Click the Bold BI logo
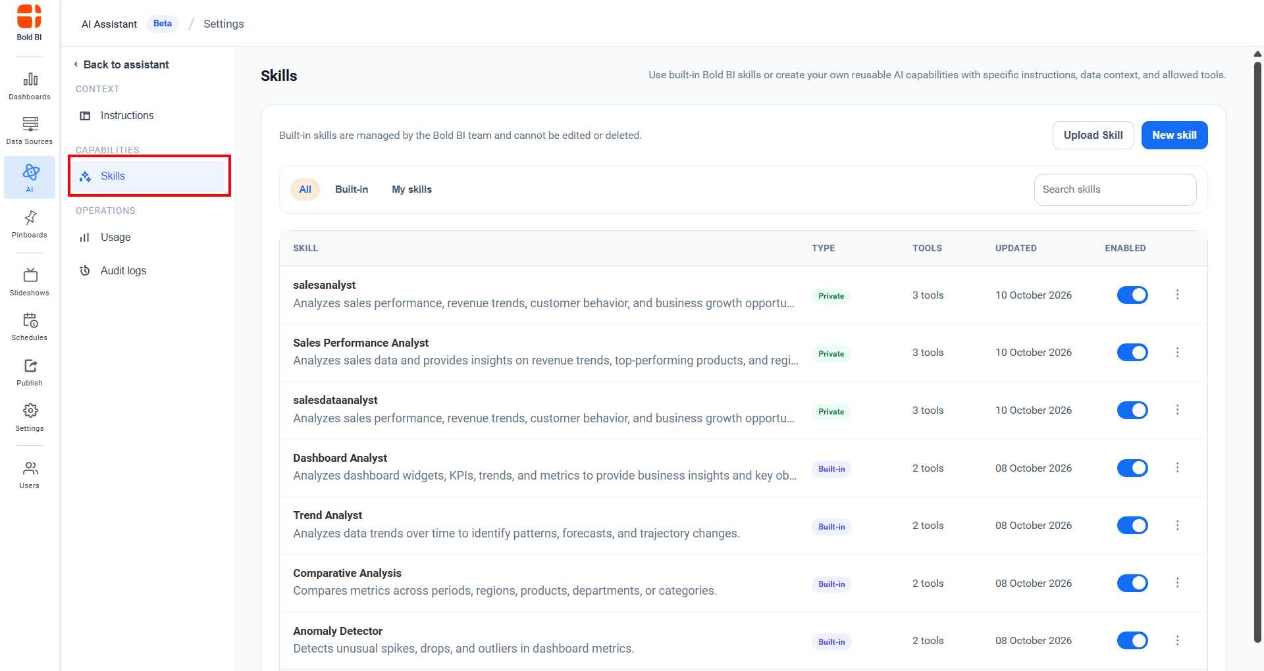 pos(29,22)
